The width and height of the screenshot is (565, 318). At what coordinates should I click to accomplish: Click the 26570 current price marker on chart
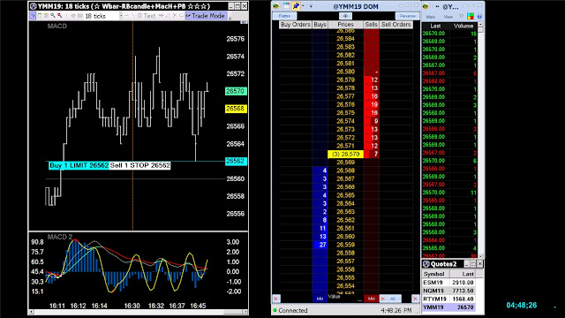236,91
